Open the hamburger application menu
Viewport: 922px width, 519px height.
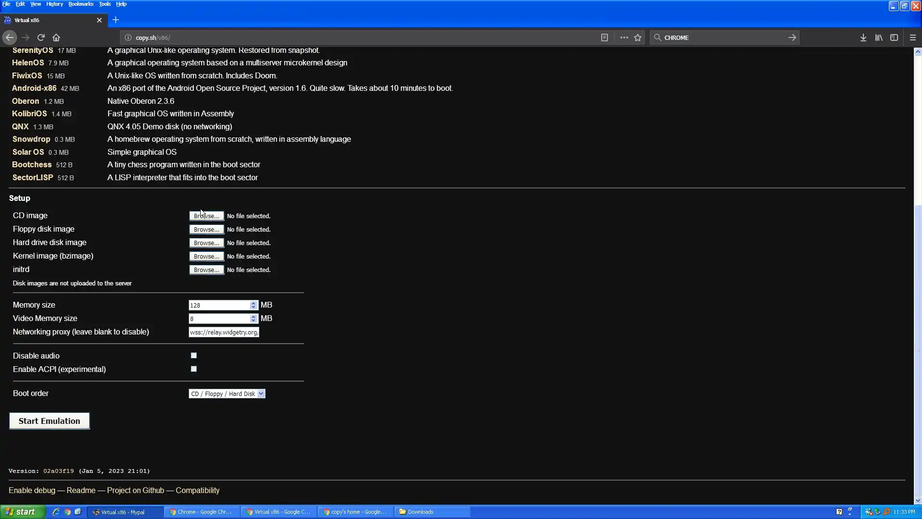tap(913, 37)
